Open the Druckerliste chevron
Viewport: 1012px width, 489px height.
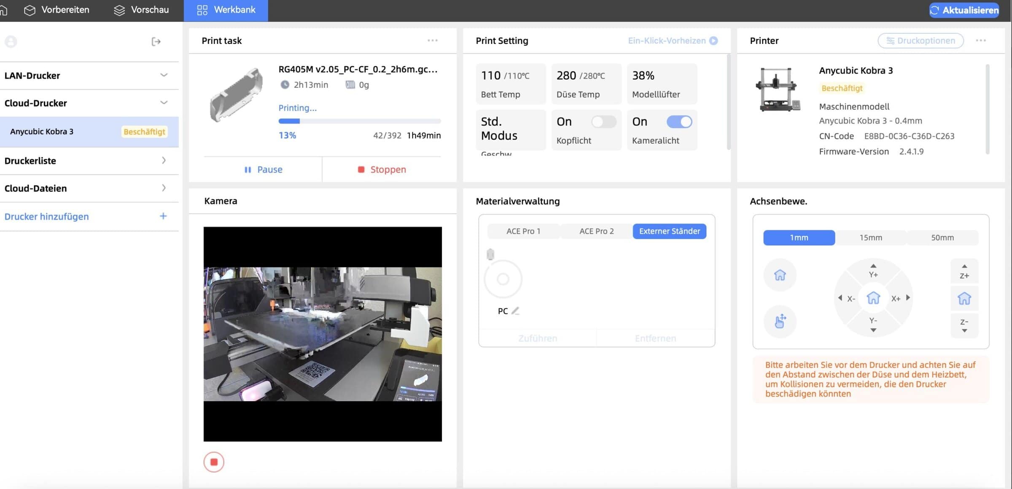coord(164,160)
